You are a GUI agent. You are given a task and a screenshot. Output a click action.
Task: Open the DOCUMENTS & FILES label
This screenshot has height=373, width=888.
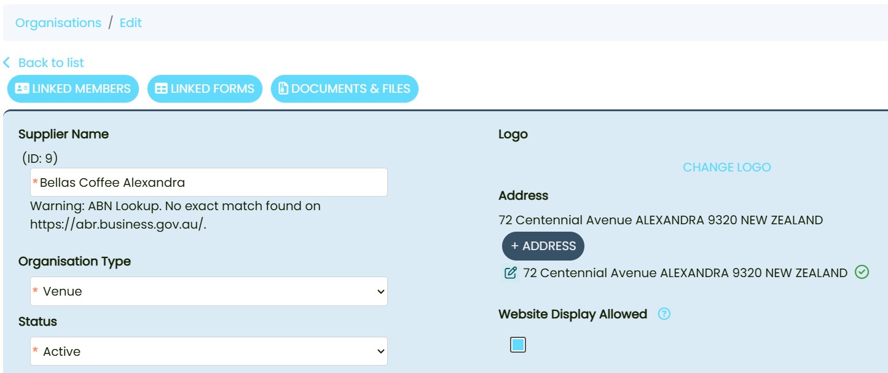[350, 88]
